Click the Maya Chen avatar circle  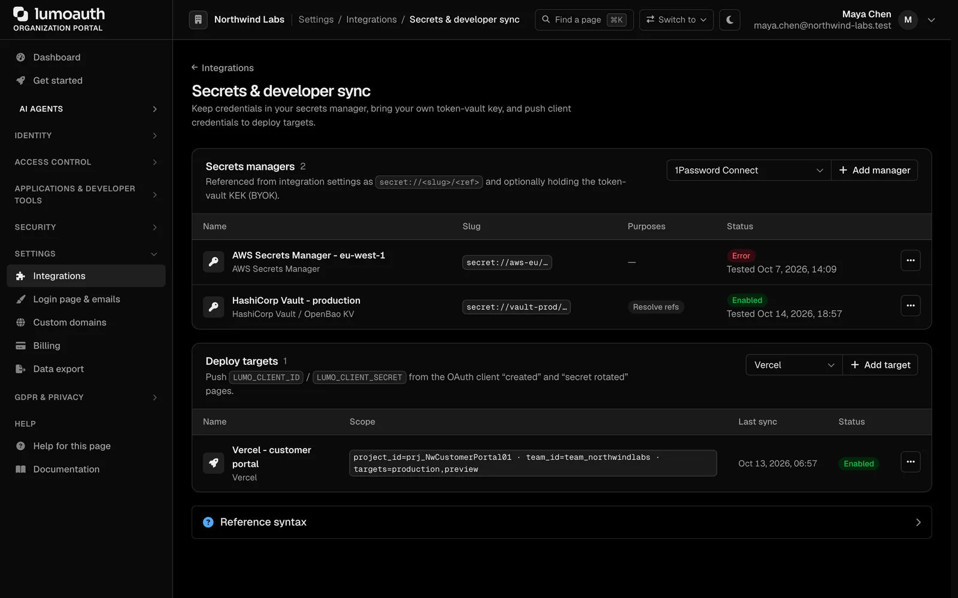(x=908, y=20)
